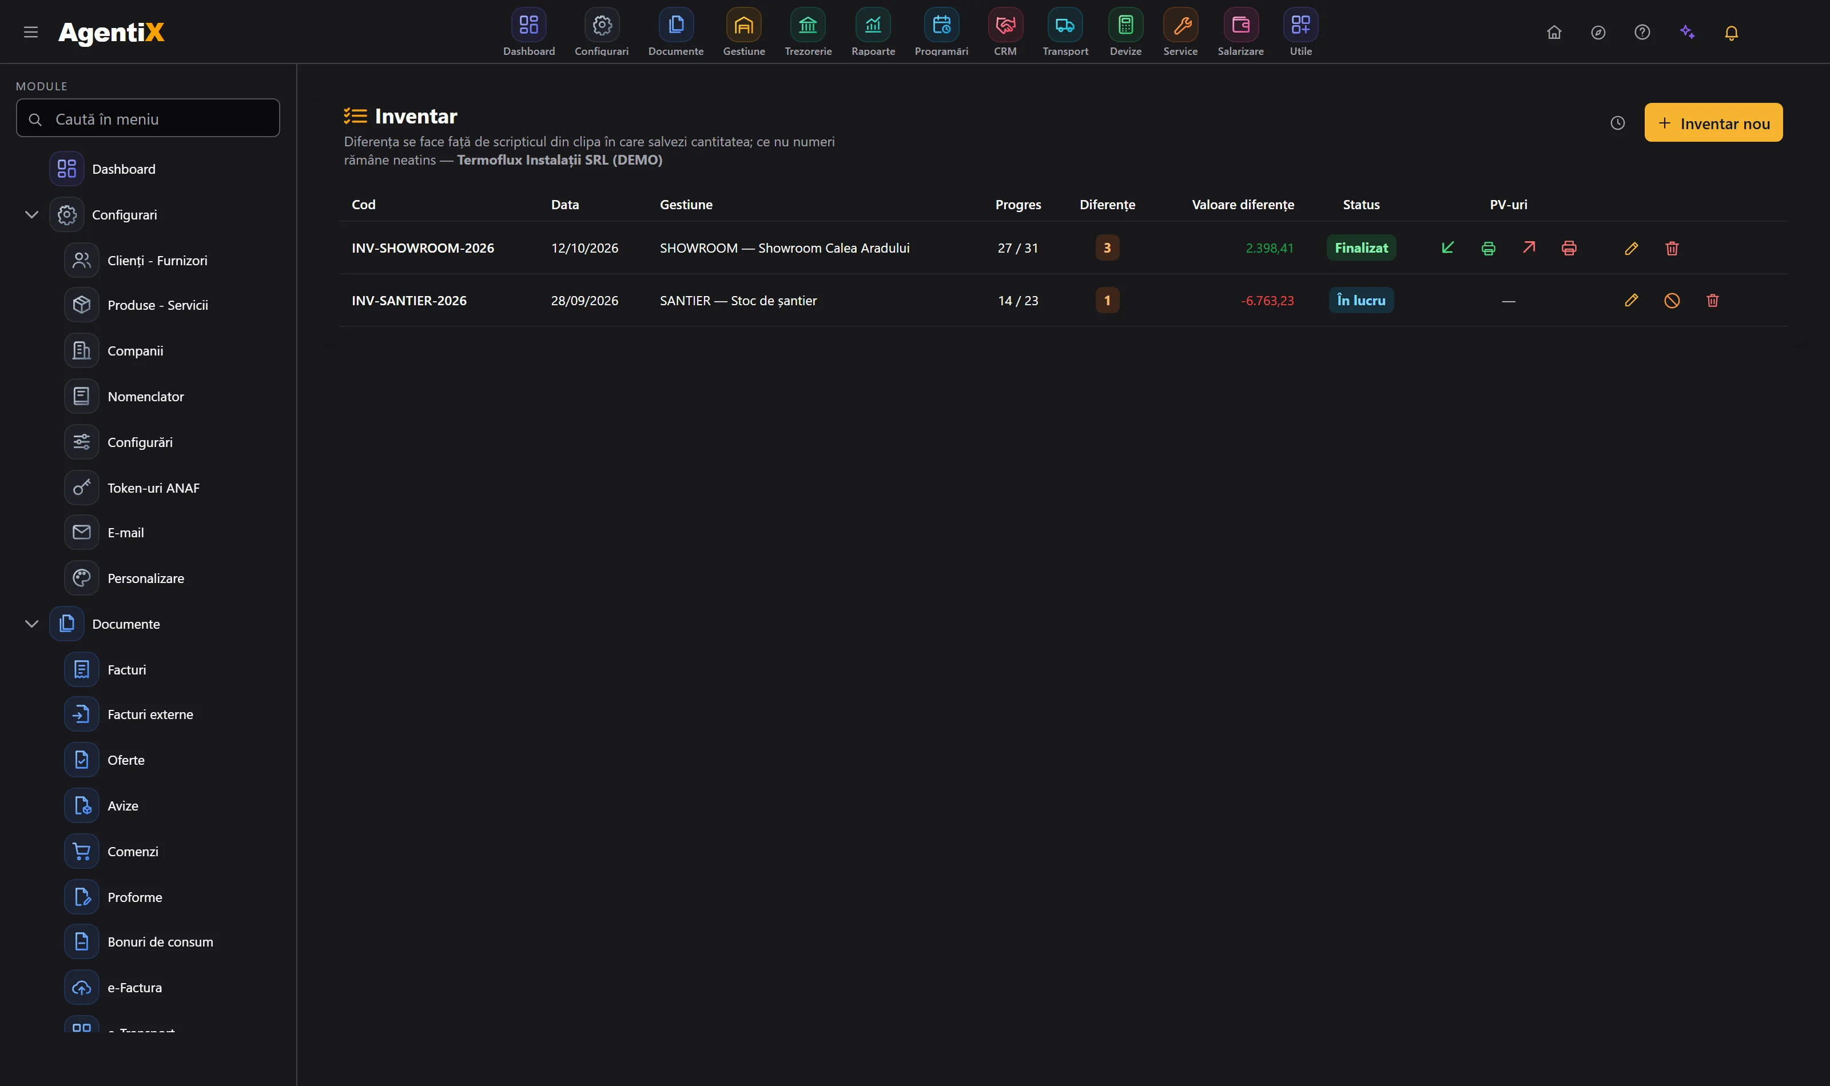Image resolution: width=1830 pixels, height=1086 pixels.
Task: View inventory history clock icon
Action: pyautogui.click(x=1617, y=123)
